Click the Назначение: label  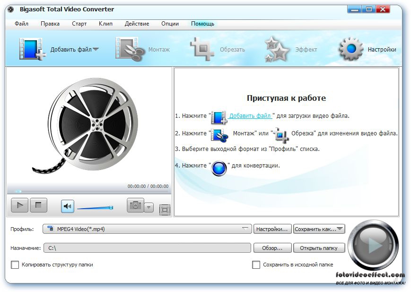click(26, 248)
